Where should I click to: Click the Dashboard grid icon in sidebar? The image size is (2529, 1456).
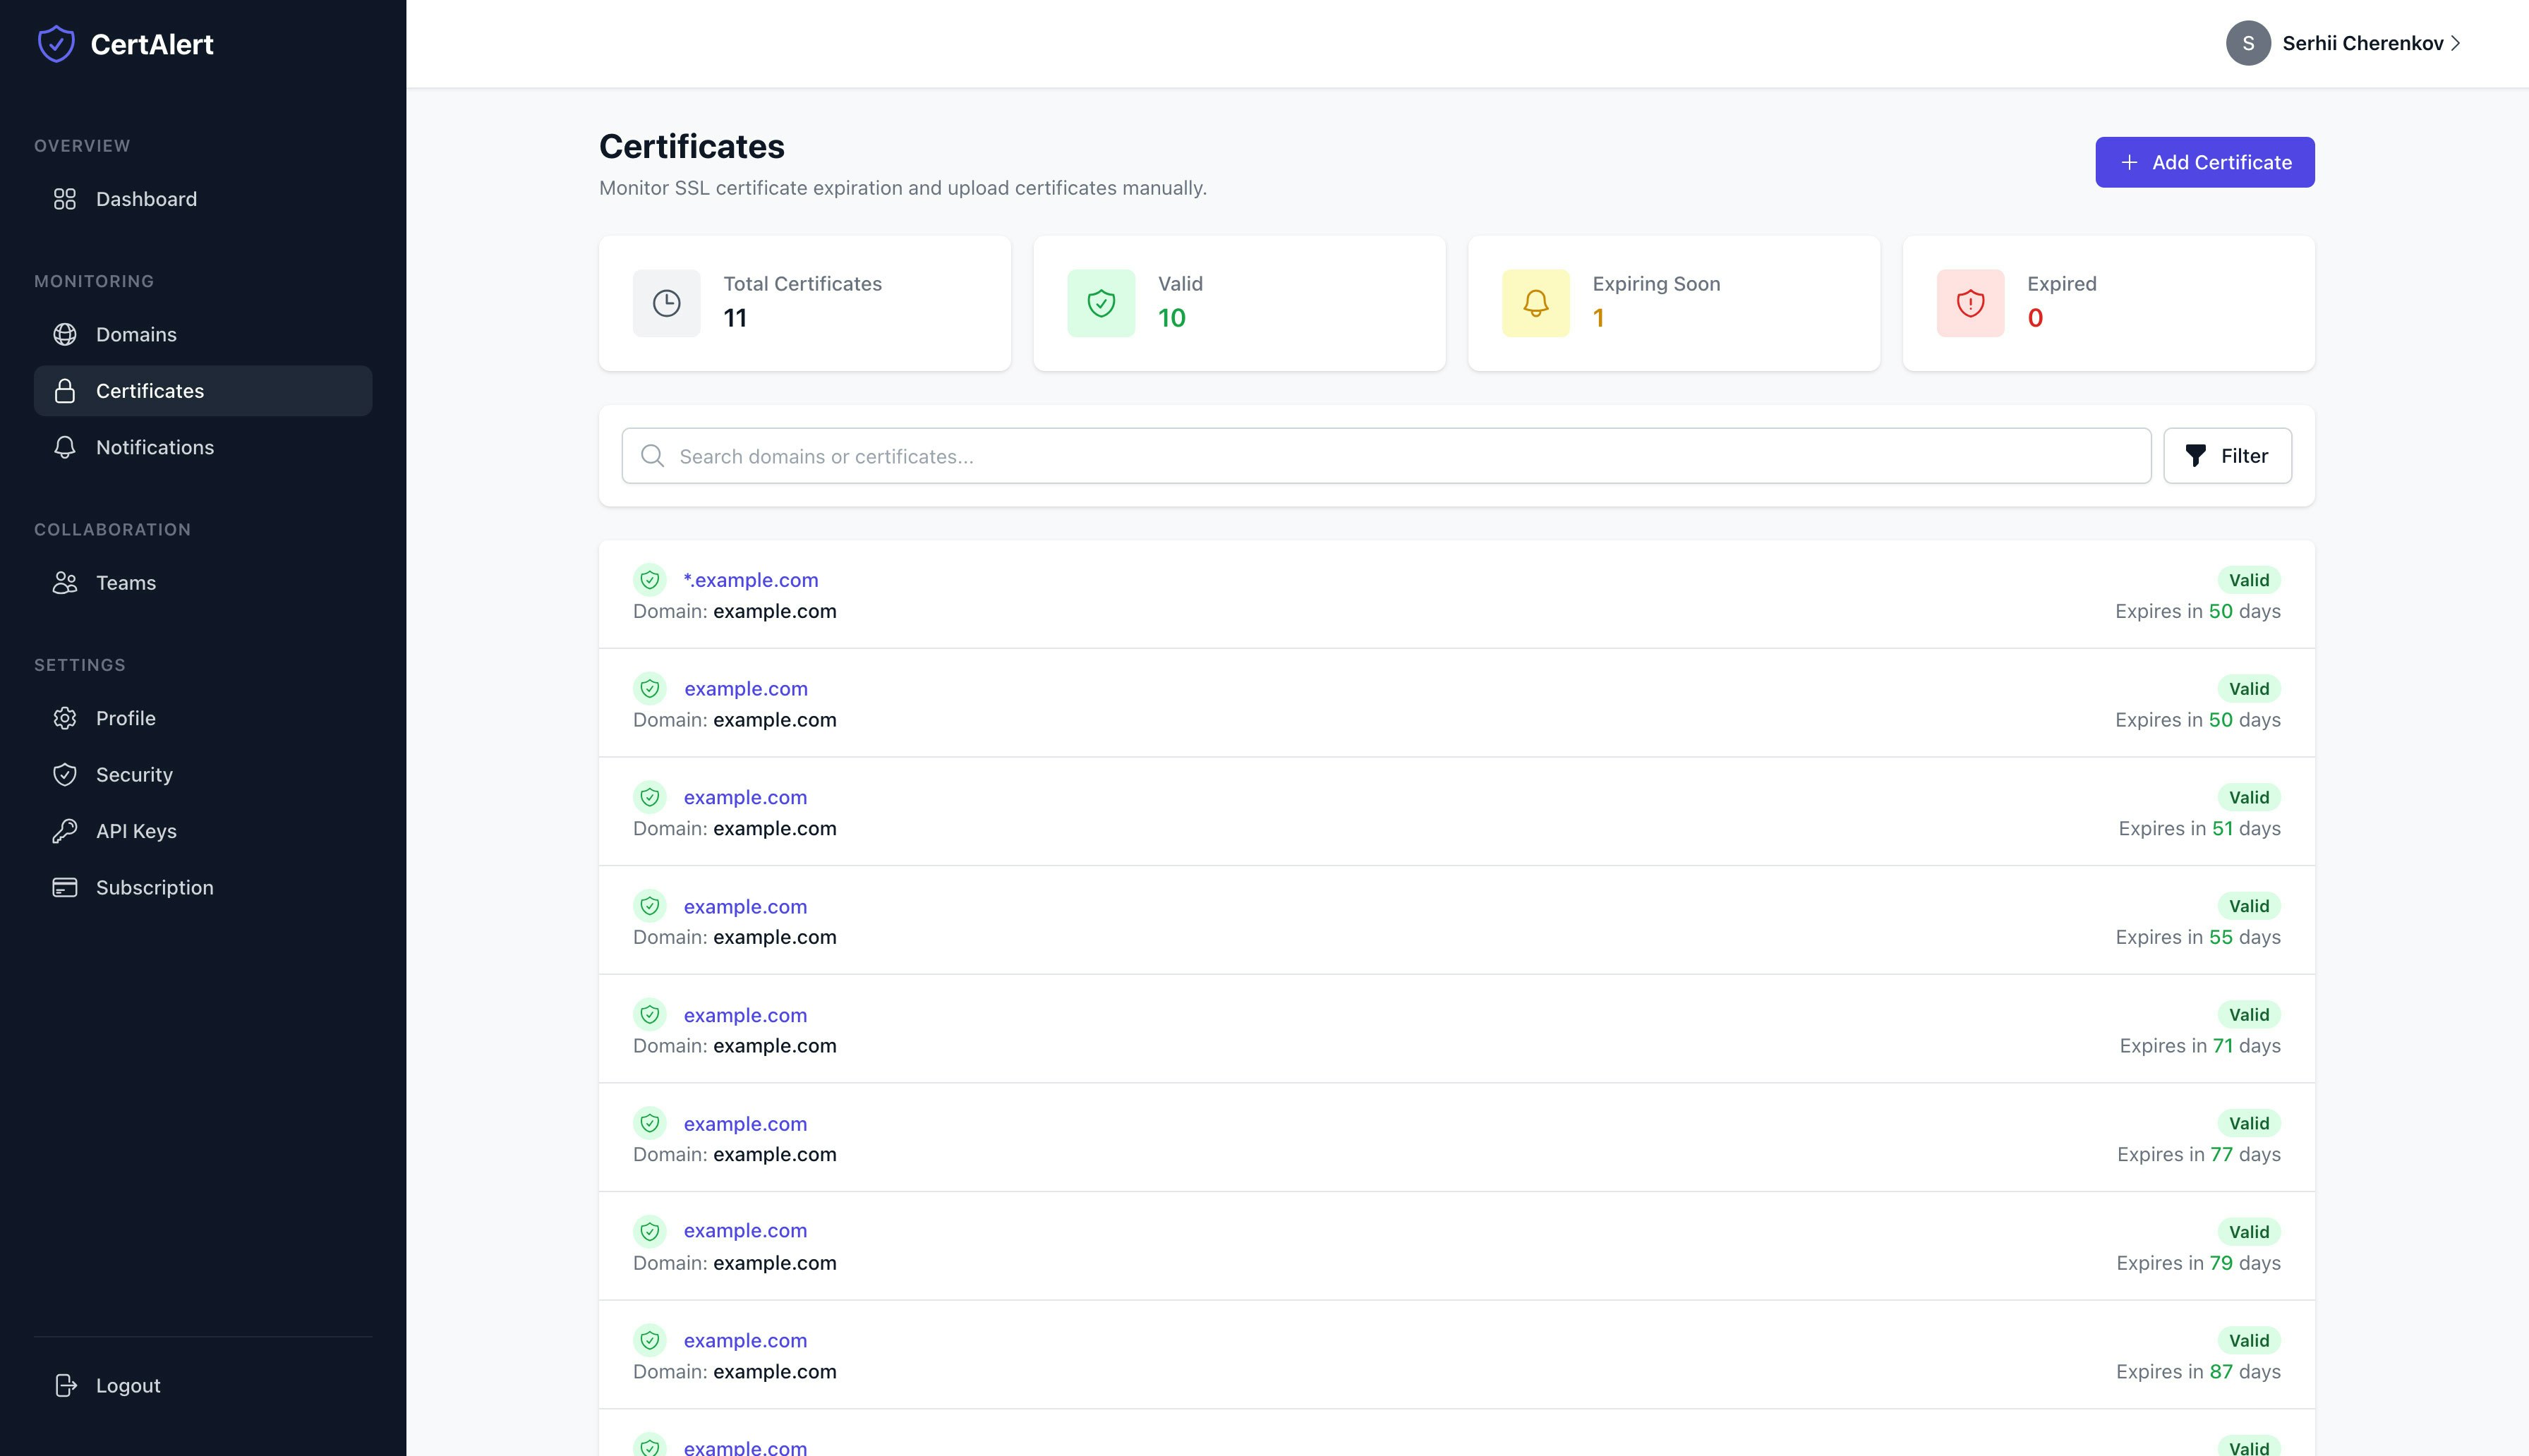pos(65,199)
